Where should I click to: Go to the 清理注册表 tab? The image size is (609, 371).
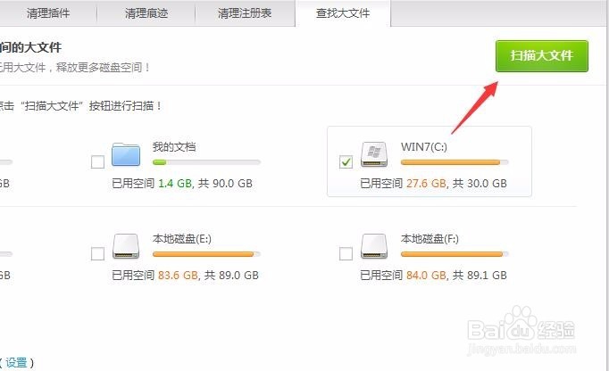click(x=245, y=13)
